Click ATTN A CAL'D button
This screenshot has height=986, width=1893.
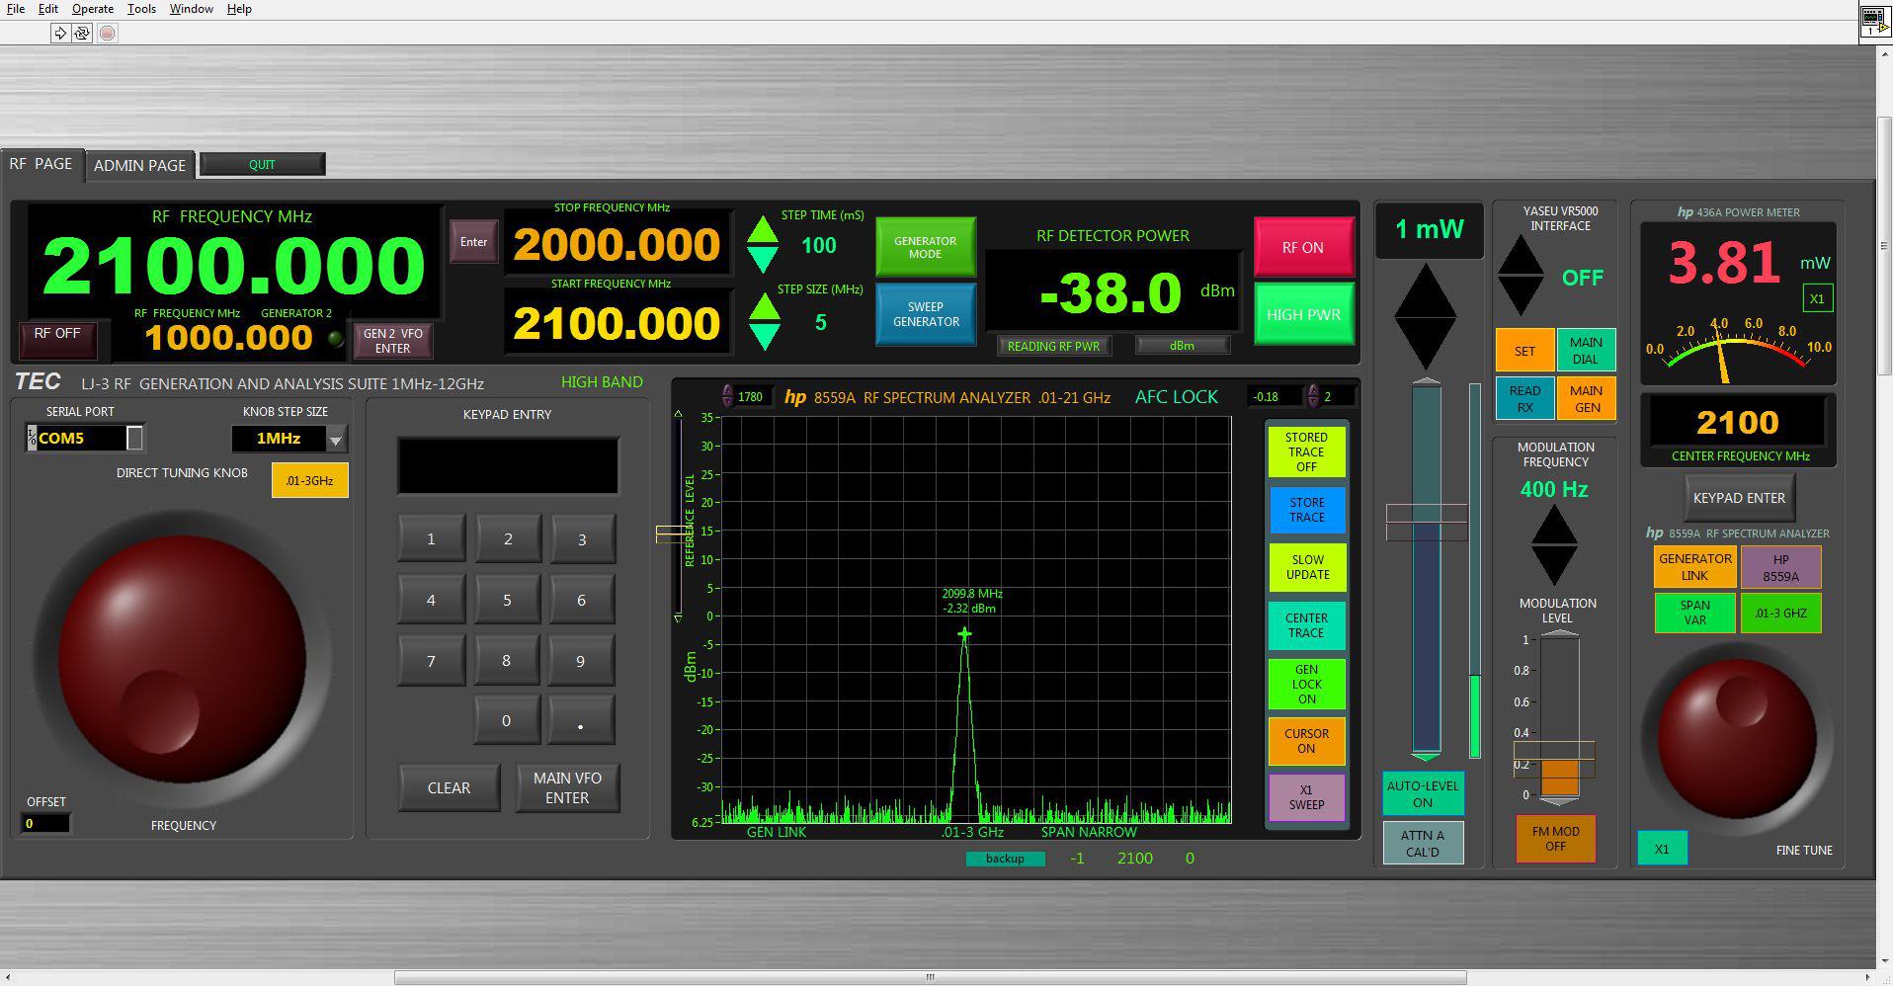pyautogui.click(x=1423, y=843)
